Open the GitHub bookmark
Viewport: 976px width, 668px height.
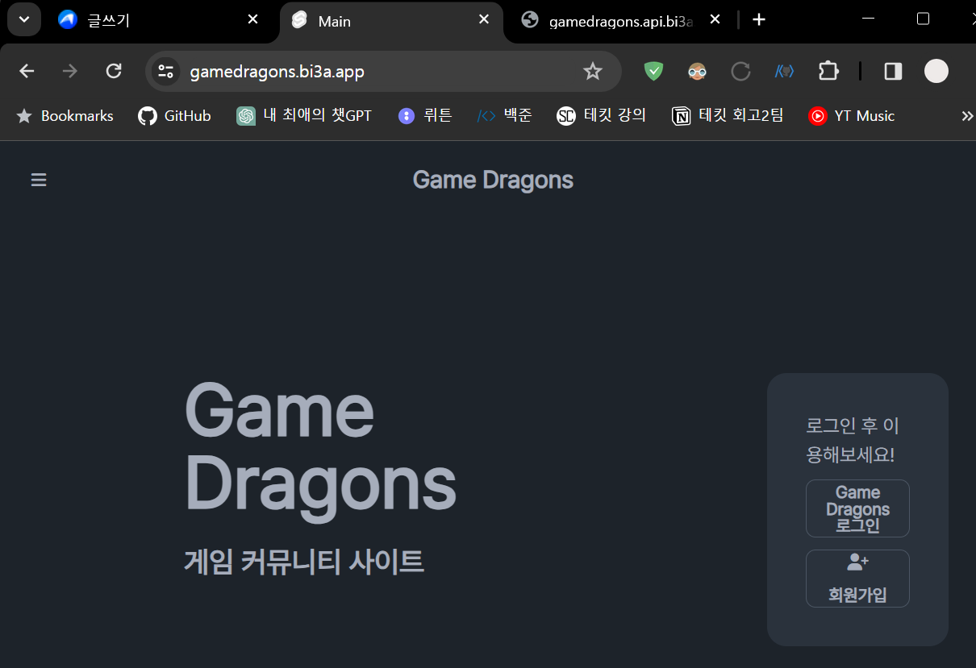(174, 115)
